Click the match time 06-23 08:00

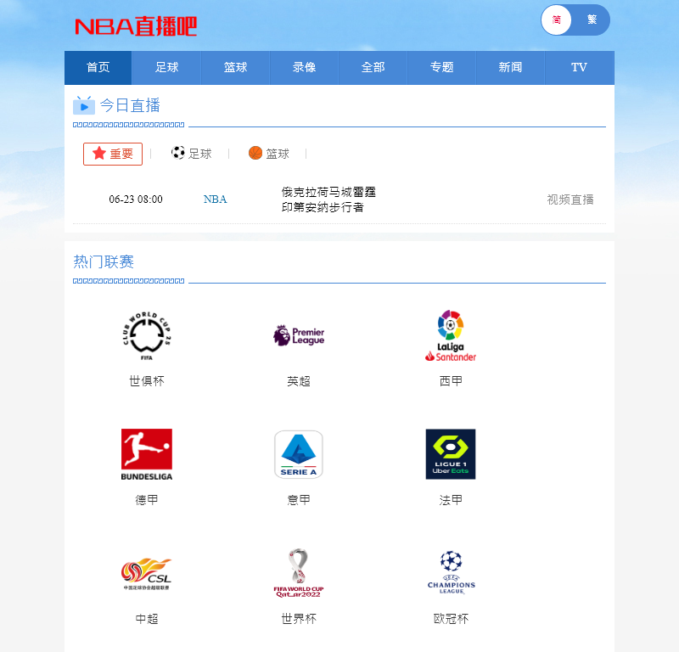136,200
